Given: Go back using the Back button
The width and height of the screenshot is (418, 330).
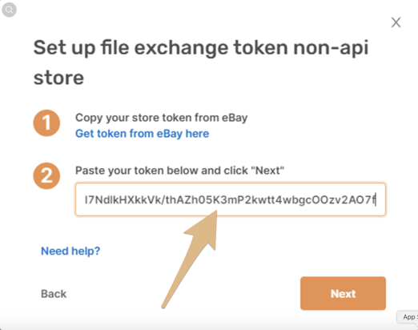Looking at the screenshot, I should 54,294.
